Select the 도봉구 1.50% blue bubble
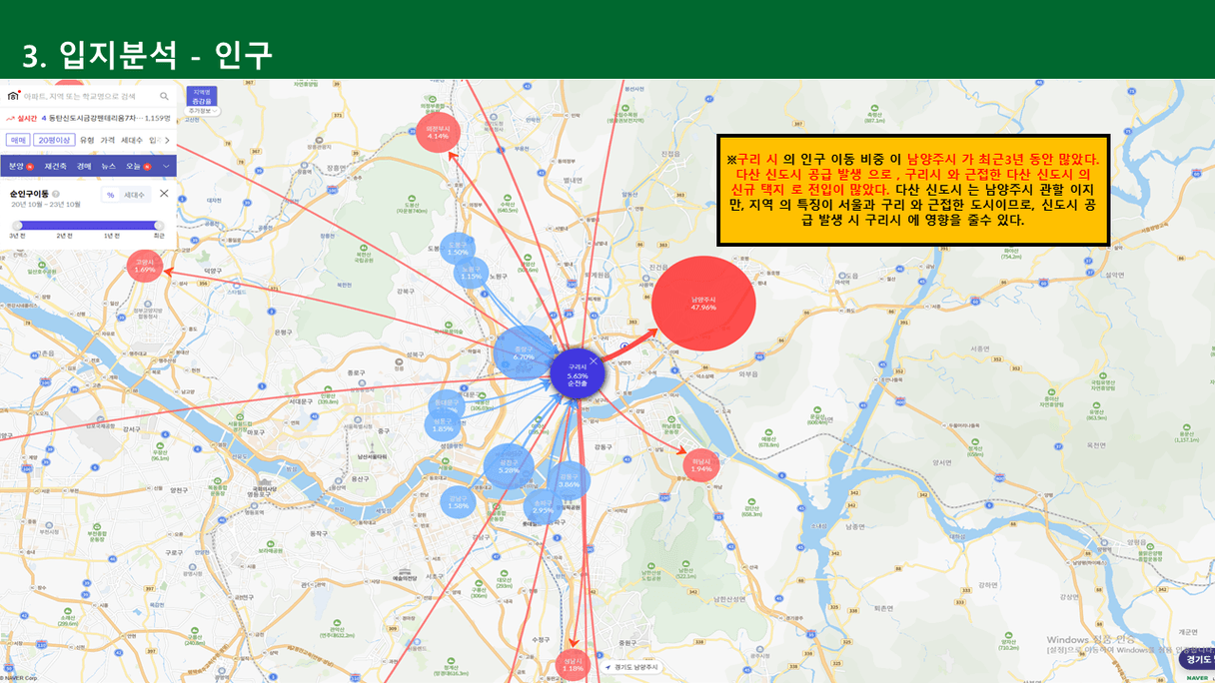 coord(458,250)
